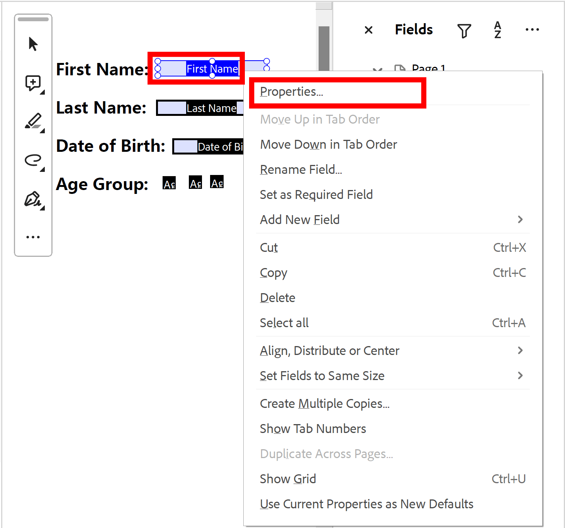Sort fields alphabetically with A-Z icon
The image size is (565, 528).
[x=497, y=30]
